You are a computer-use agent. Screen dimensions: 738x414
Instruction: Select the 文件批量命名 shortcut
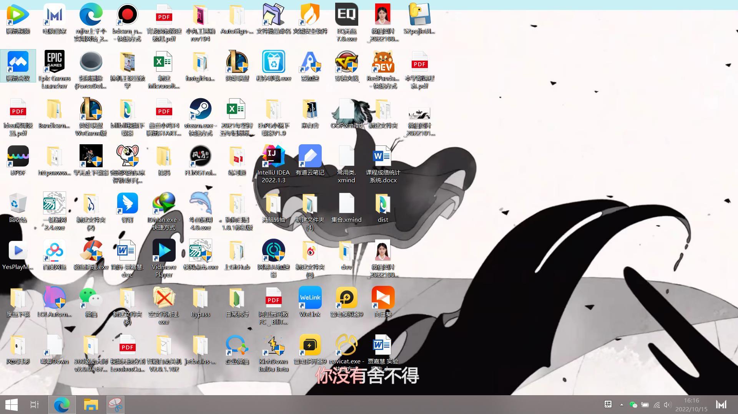click(273, 19)
